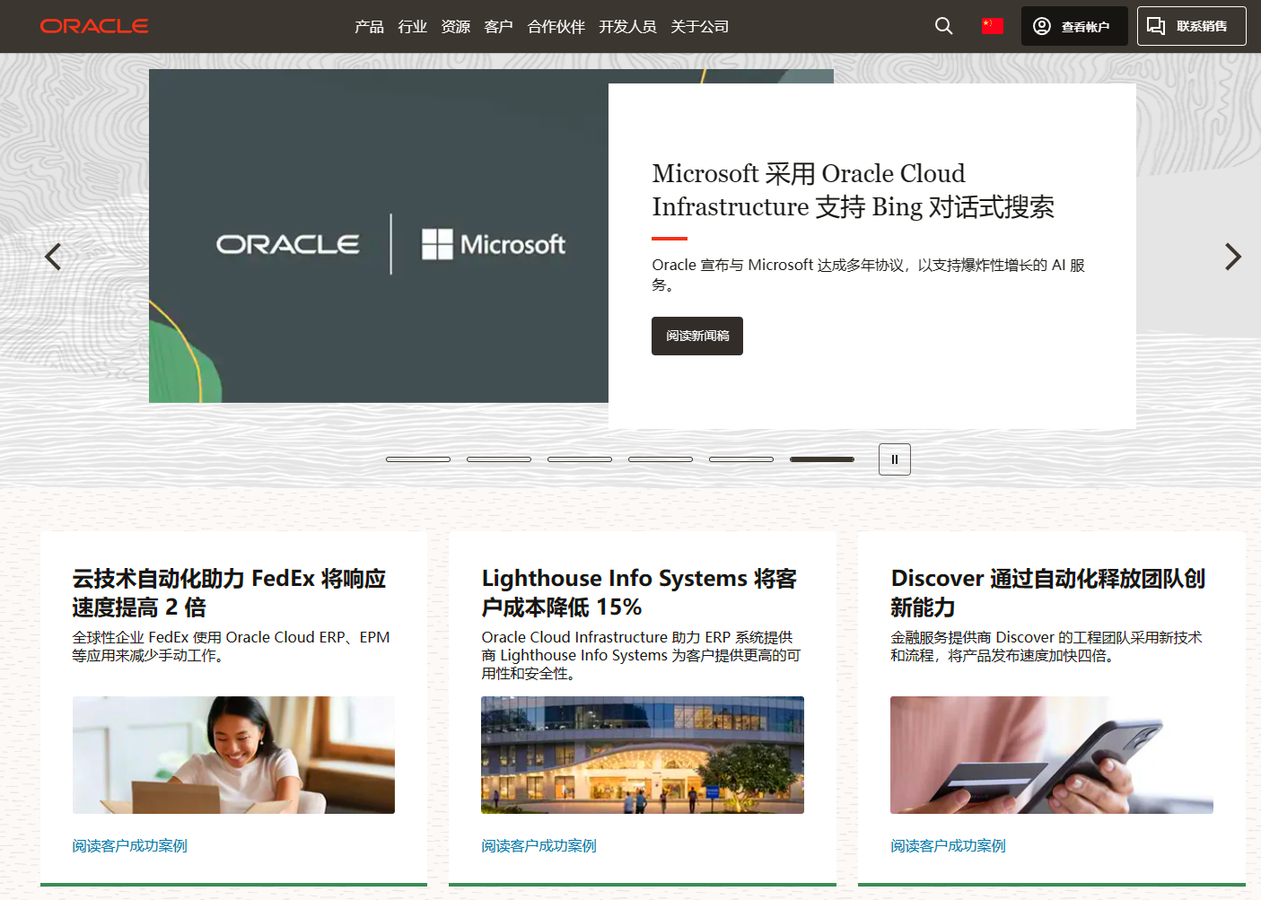Open the Lighthouse Info Systems story title

(639, 592)
